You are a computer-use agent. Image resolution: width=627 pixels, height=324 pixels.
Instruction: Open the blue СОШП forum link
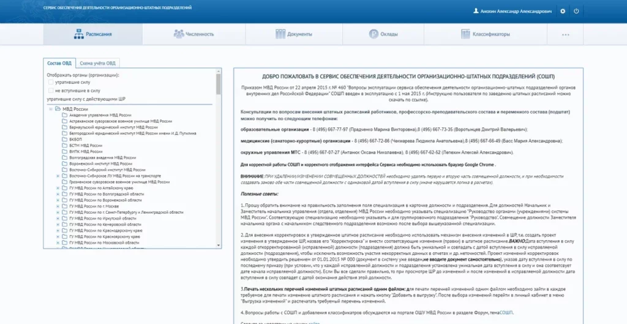tap(506, 312)
